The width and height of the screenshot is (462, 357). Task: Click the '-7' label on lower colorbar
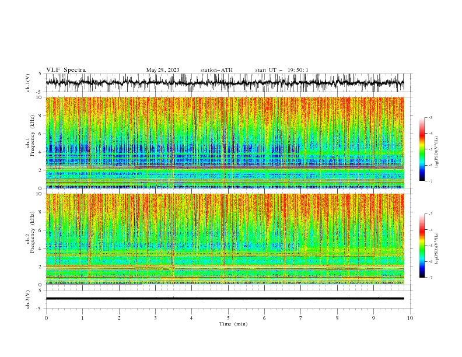coord(430,278)
